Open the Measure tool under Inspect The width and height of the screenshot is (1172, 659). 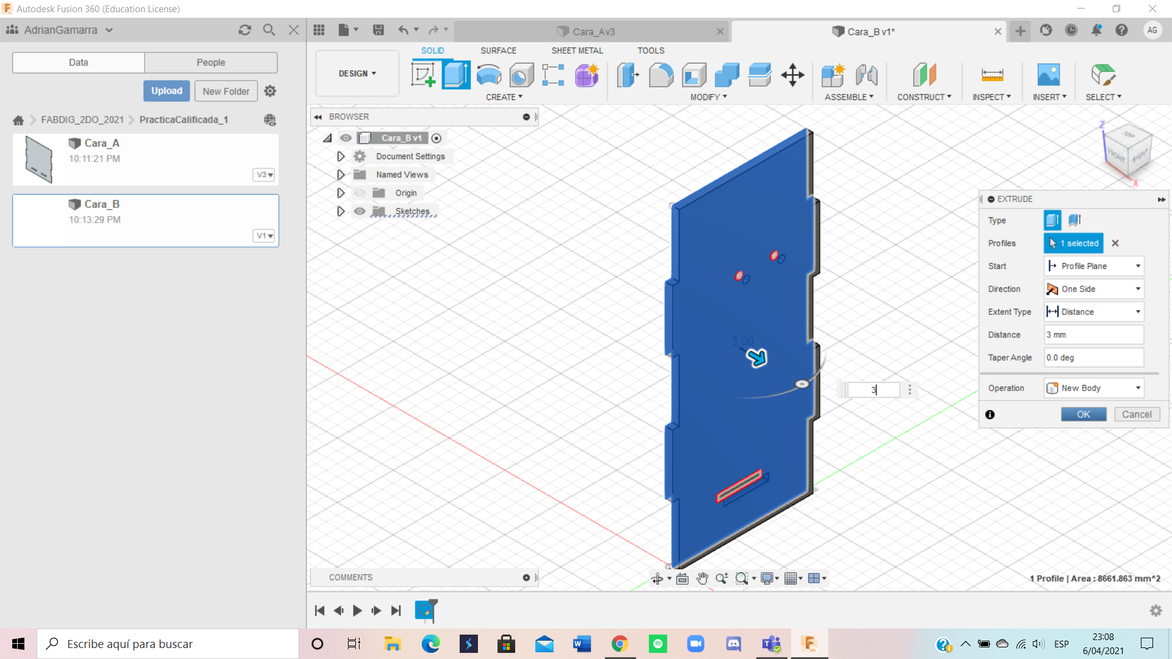[x=992, y=75]
